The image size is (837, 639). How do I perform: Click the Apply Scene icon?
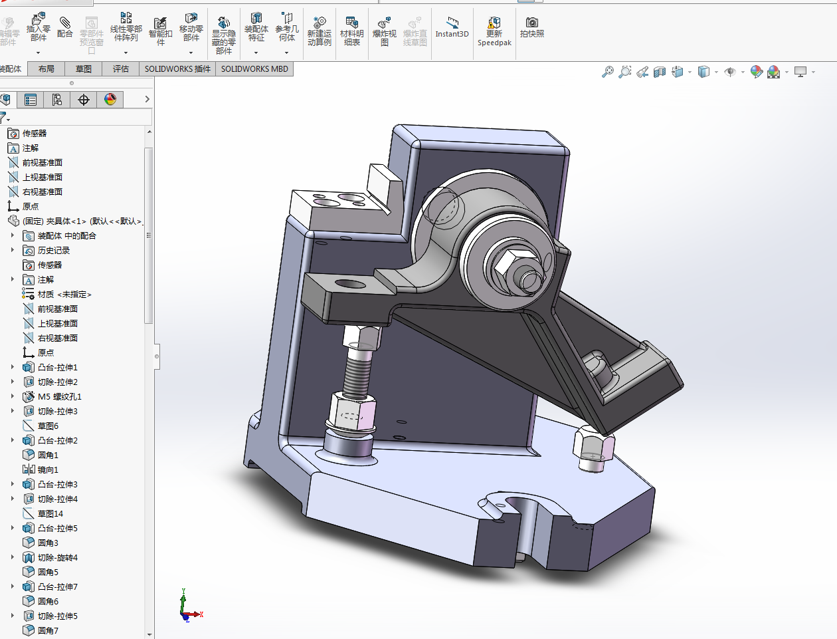click(773, 72)
